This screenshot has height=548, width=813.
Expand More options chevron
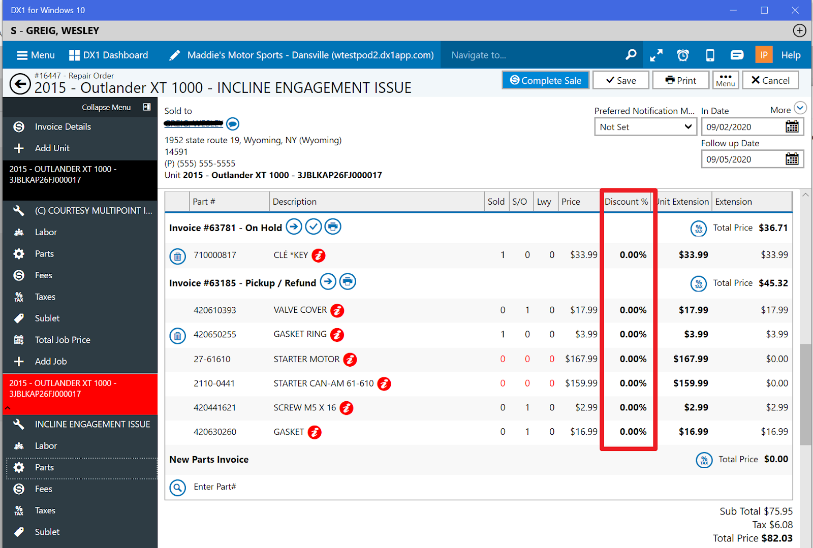point(800,108)
